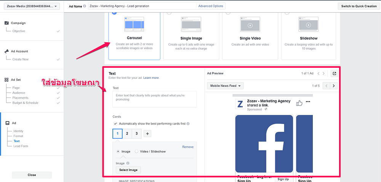
Task: Select card tab 2
Action: 127,134
